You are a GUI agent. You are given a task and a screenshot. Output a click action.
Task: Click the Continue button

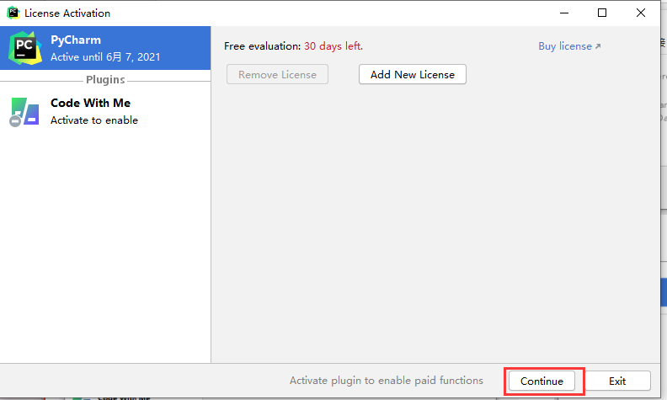(x=542, y=381)
